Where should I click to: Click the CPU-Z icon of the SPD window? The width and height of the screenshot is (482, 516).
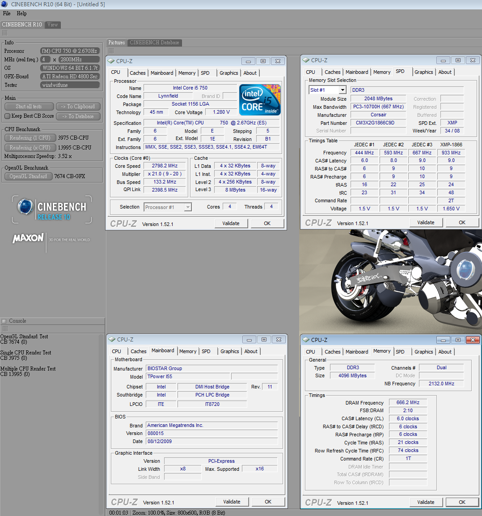[x=306, y=60]
